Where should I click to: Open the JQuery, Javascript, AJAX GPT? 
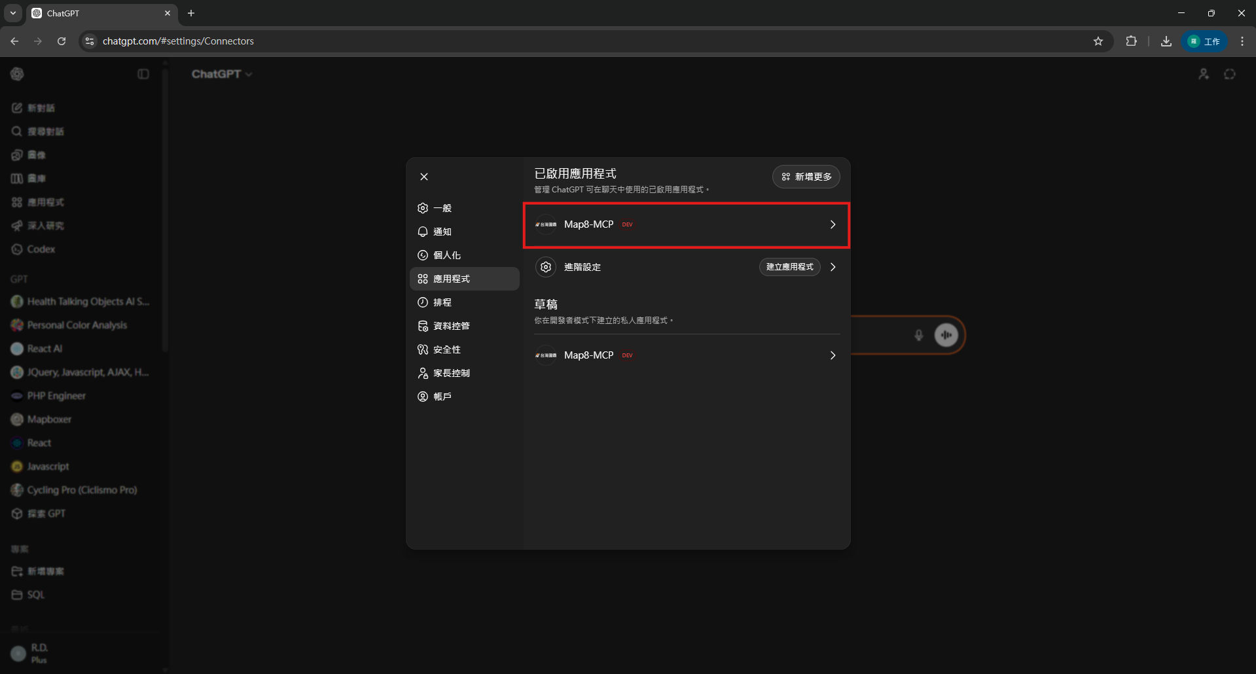tap(81, 372)
